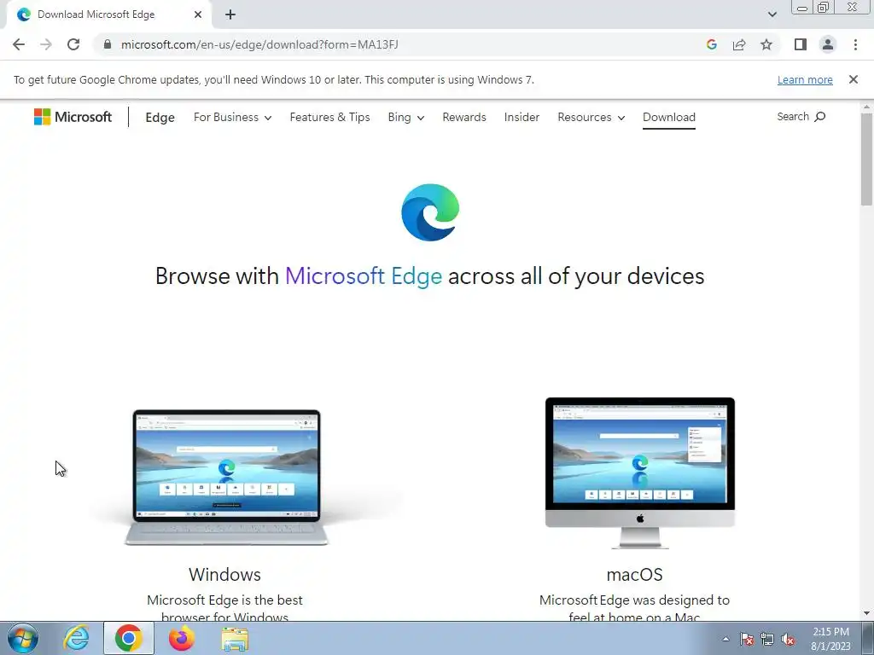Follow the Learn more link
The height and width of the screenshot is (655, 874).
[805, 79]
